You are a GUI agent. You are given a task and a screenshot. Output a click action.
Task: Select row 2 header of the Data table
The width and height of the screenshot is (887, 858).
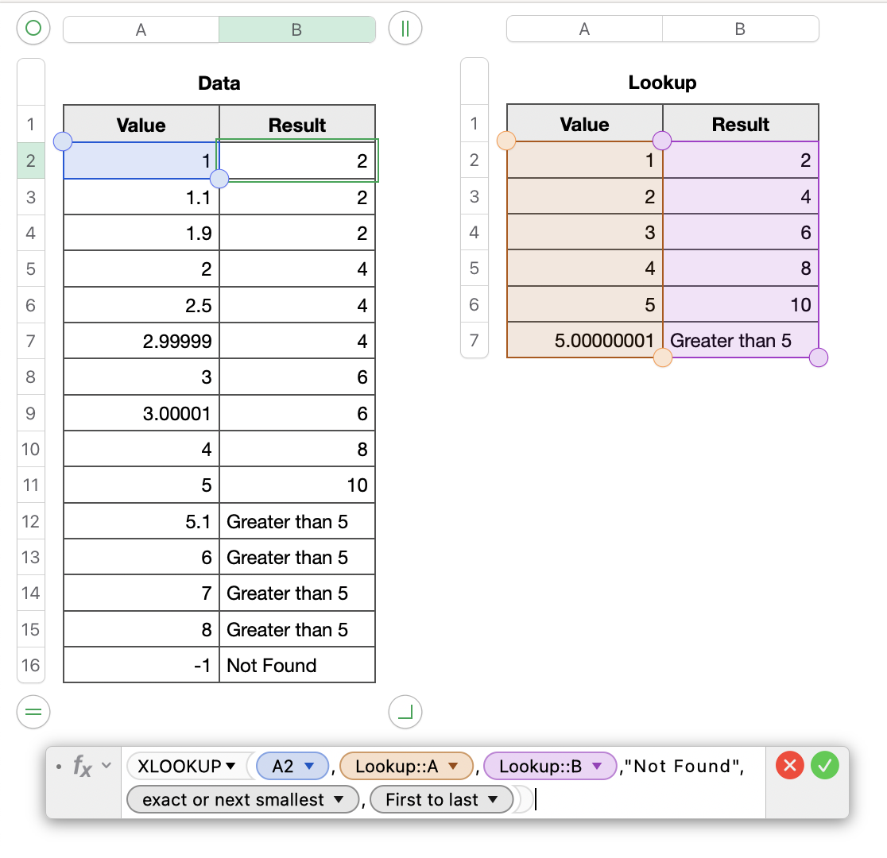coord(31,160)
